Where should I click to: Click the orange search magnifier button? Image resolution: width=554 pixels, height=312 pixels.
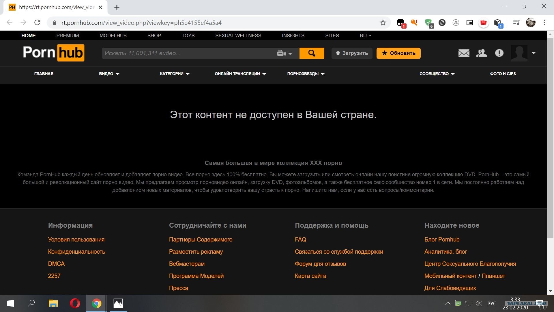click(312, 53)
